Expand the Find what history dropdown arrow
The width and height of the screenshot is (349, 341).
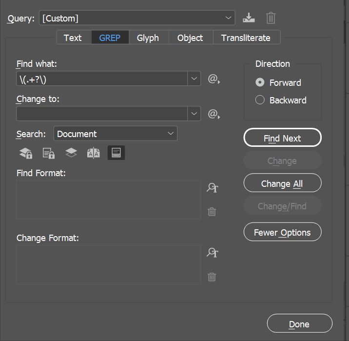194,79
